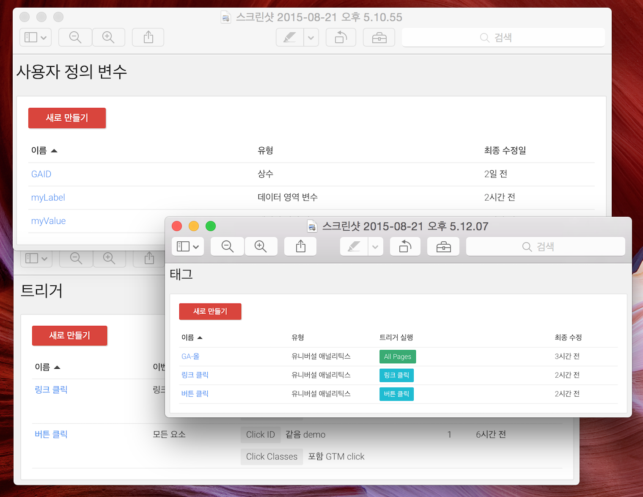Click the markup pen icon in front window

point(354,246)
